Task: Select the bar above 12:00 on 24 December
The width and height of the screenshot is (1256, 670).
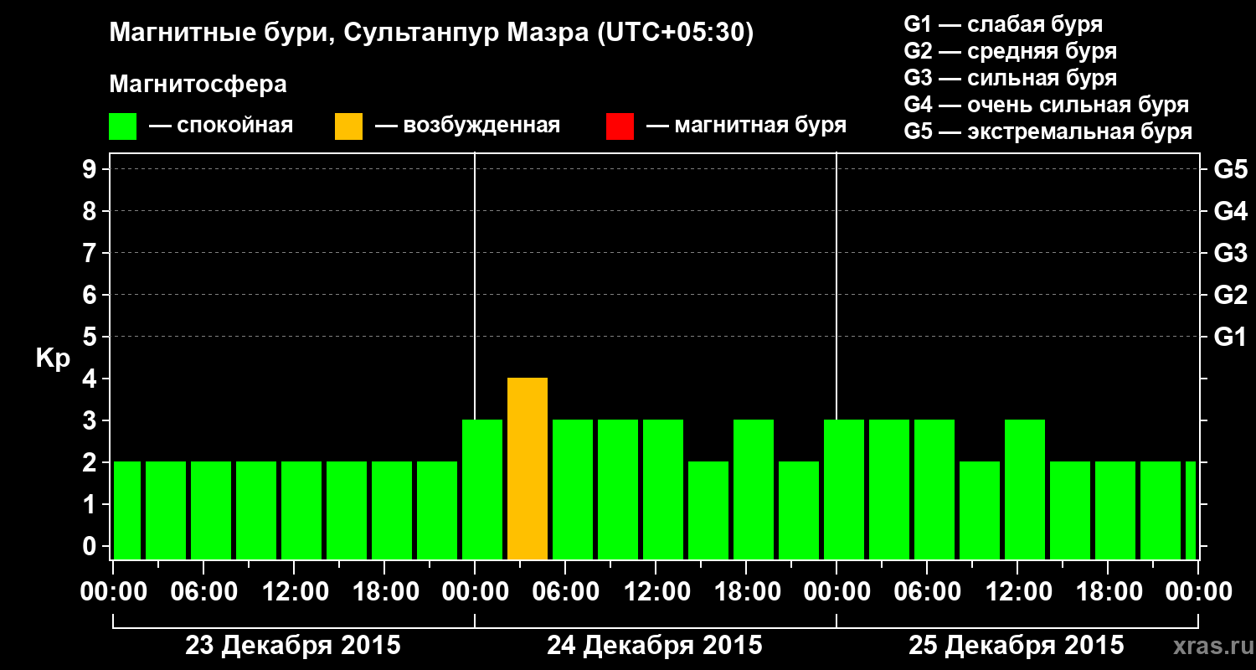Action: [663, 489]
